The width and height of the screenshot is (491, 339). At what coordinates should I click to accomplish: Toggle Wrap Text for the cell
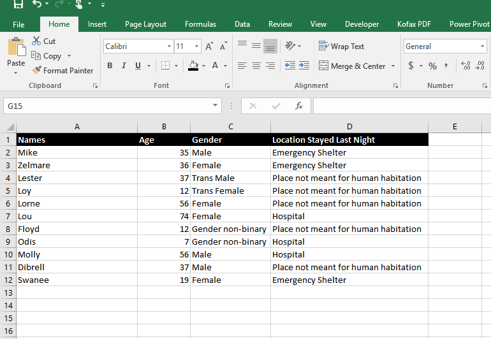click(x=341, y=47)
